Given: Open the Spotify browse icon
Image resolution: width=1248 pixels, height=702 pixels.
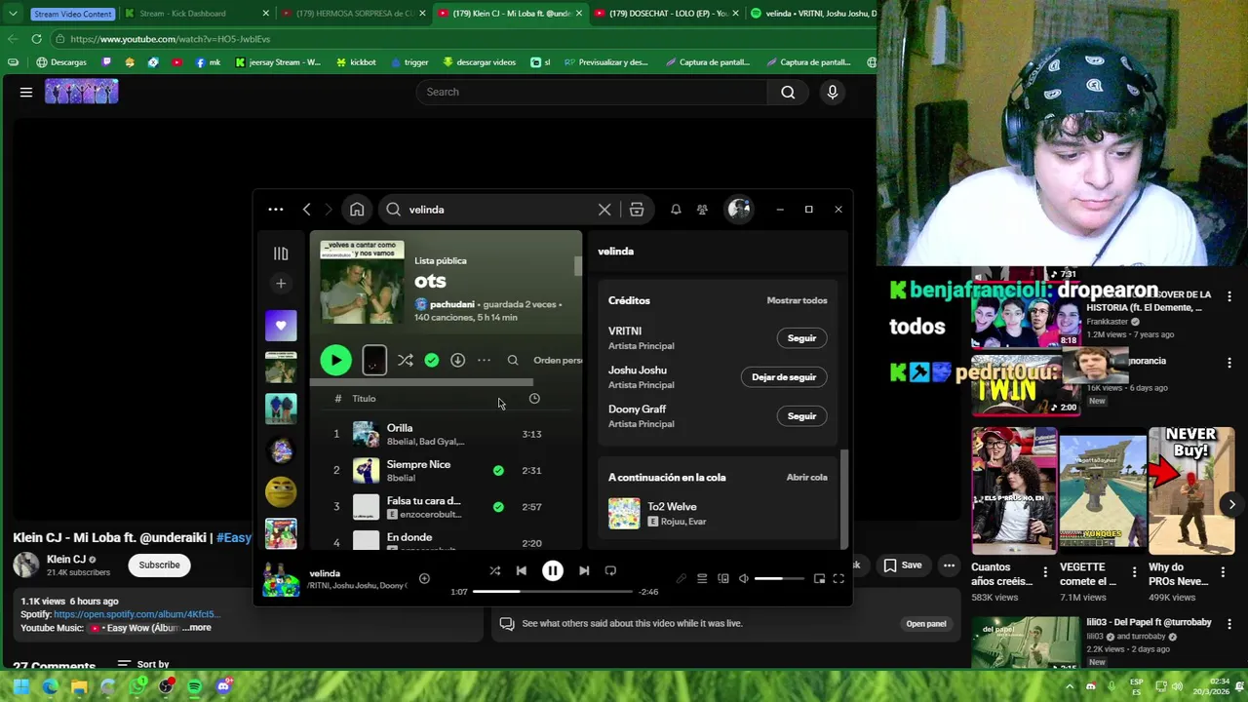Looking at the screenshot, I should 637,210.
